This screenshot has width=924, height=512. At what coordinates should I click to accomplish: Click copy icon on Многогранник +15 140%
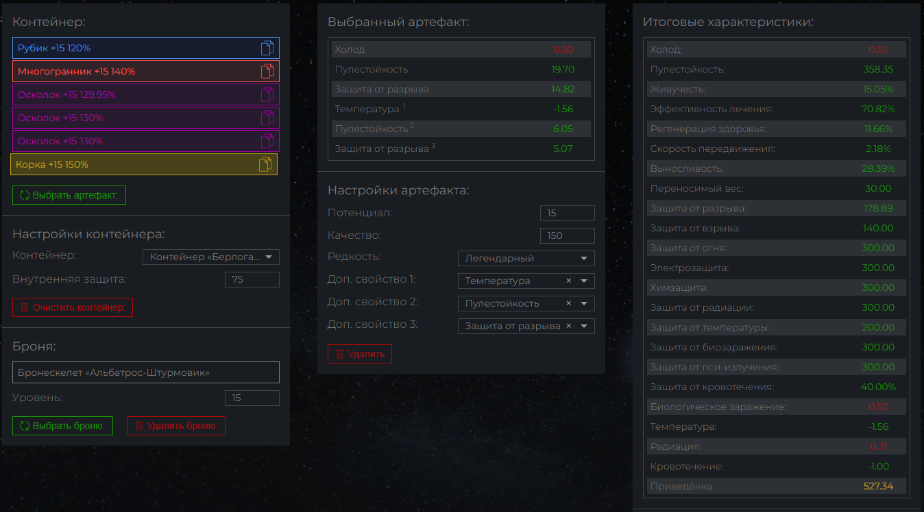click(267, 71)
